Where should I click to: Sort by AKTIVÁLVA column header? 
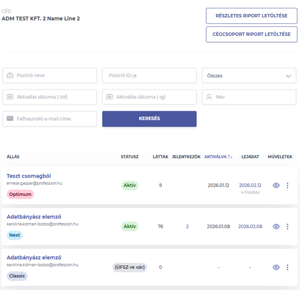pos(218,157)
